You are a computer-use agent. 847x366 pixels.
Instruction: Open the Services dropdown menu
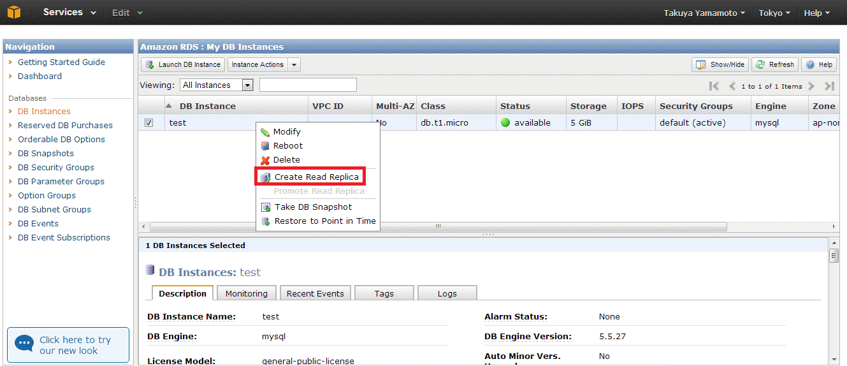click(x=69, y=12)
